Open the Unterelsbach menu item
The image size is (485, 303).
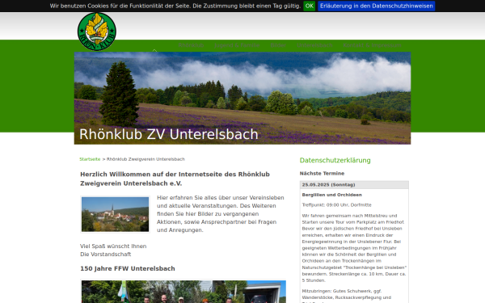pyautogui.click(x=314, y=45)
